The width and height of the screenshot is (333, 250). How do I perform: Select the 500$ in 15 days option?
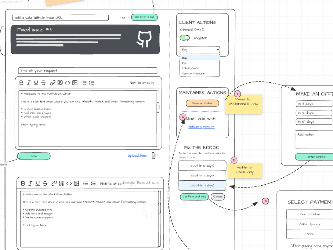click(x=202, y=166)
